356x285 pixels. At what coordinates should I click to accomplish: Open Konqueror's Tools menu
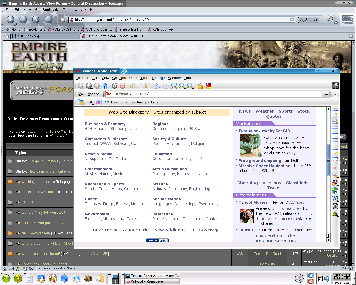pyautogui.click(x=145, y=78)
